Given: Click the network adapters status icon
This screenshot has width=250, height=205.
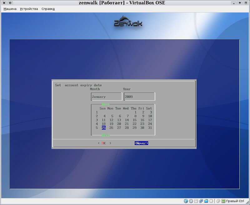Looking at the screenshot, I should [201, 201].
